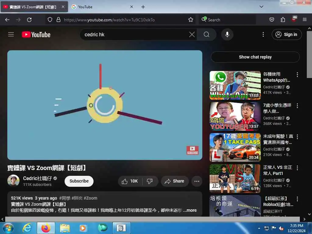
Task: Subscribe to Cedric社職仔 channel
Action: pos(79,181)
